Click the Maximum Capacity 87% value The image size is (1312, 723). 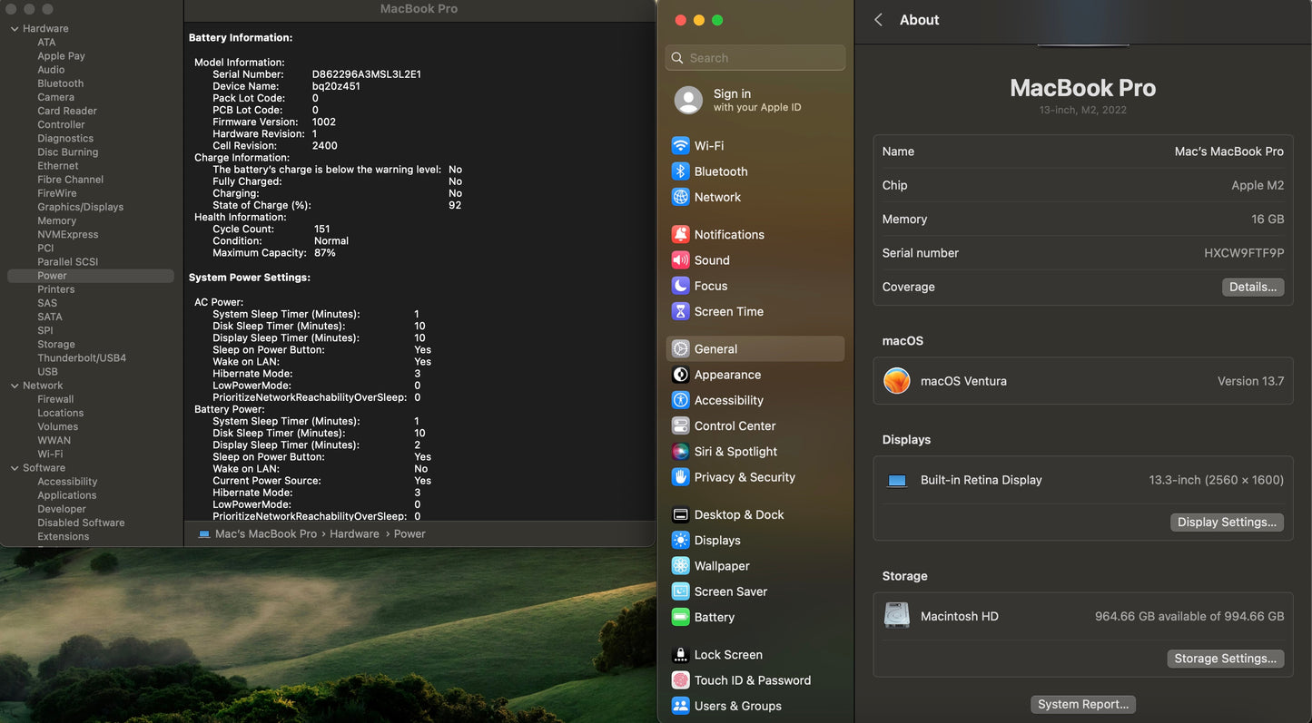pyautogui.click(x=325, y=253)
